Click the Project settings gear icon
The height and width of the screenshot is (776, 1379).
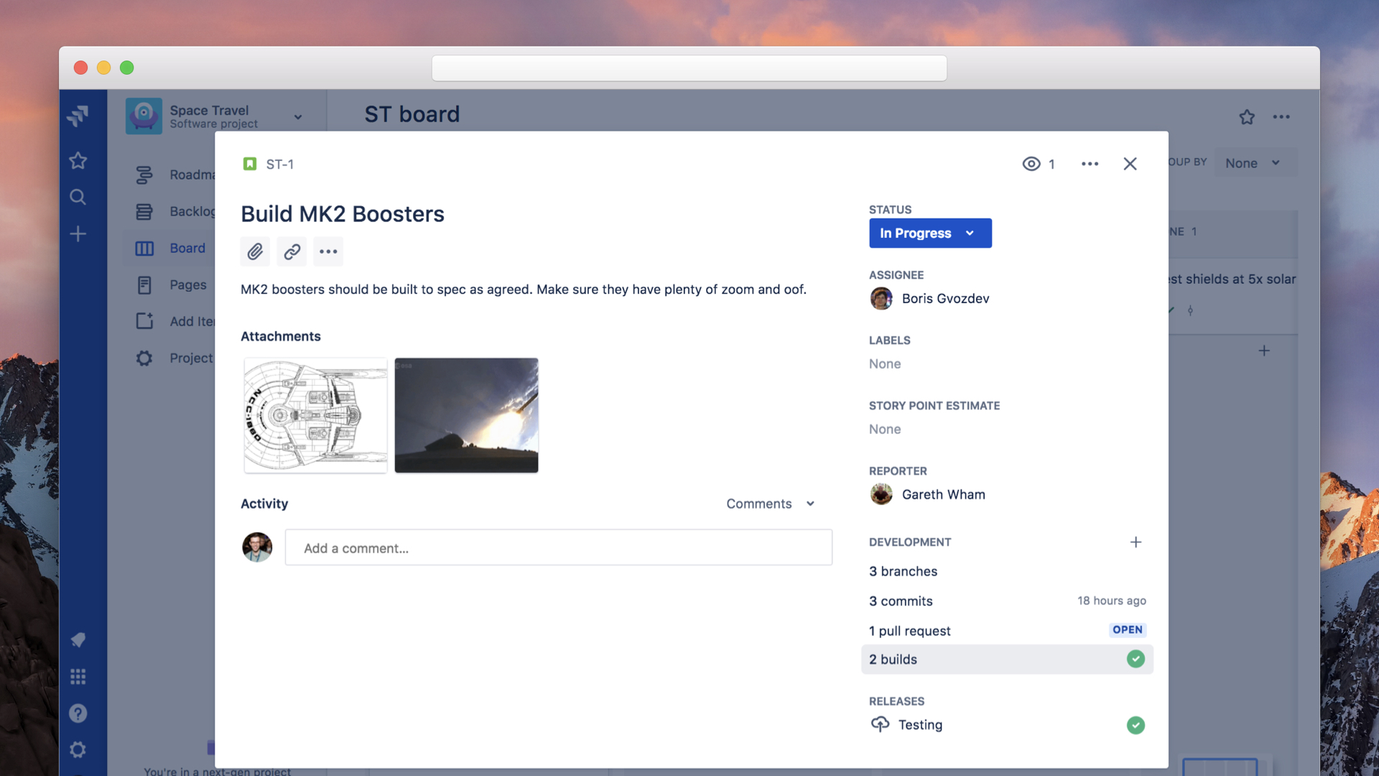point(144,358)
